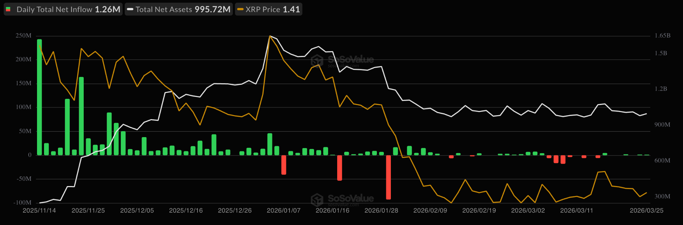Open the lower SoSoValue watermark text link

[x=351, y=198]
